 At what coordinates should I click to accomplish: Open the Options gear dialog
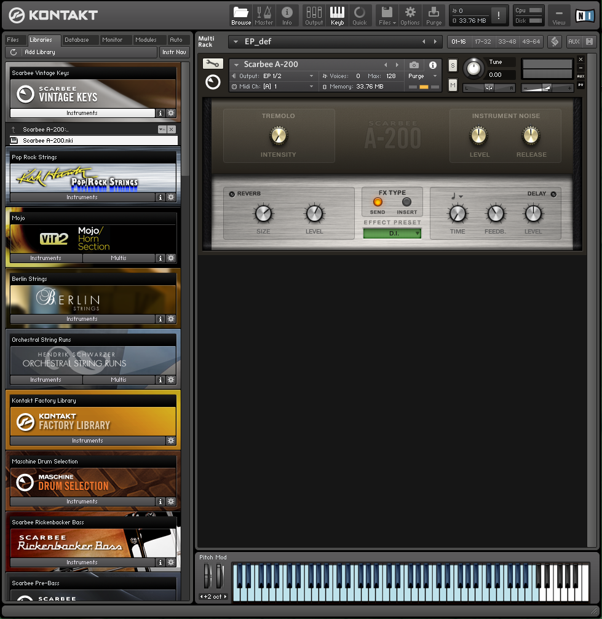410,15
